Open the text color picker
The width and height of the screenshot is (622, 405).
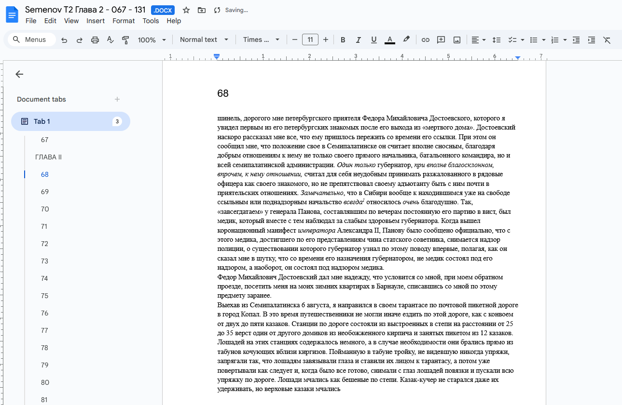[389, 39]
